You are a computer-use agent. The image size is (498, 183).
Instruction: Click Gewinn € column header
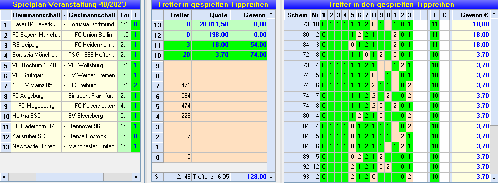471,15
